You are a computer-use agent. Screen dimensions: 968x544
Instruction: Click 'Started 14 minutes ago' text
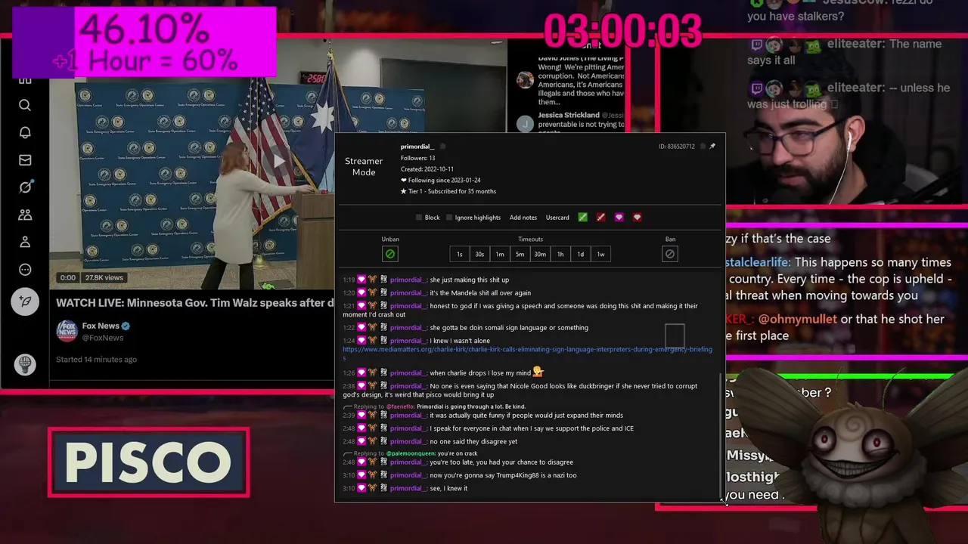pos(96,360)
